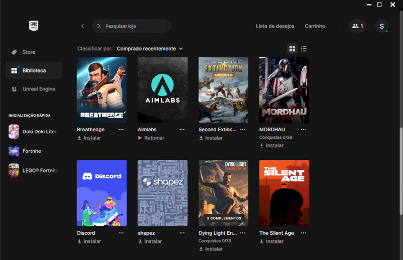Switch to grid view layout

click(x=292, y=49)
